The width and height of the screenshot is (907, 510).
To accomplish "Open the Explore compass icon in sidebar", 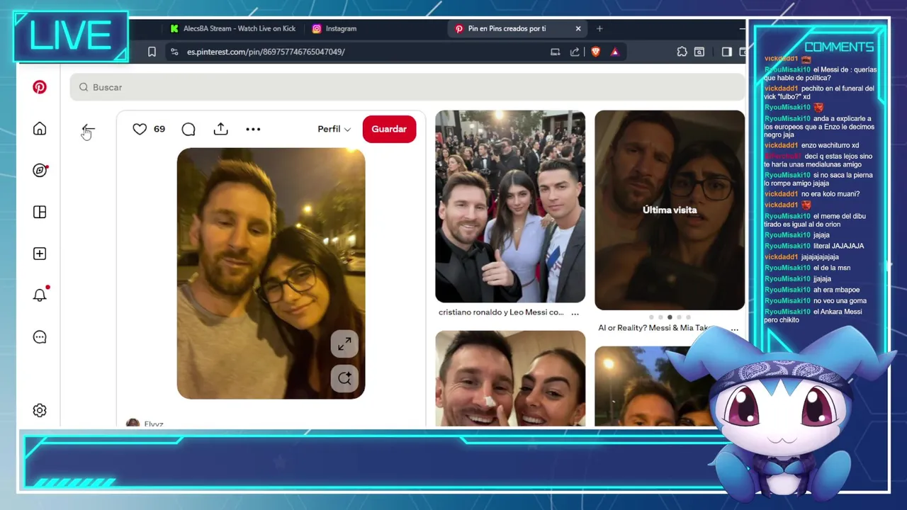I will (x=40, y=170).
